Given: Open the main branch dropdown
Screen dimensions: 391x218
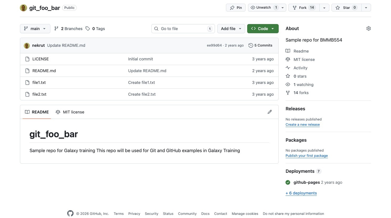Looking at the screenshot, I should tap(35, 29).
